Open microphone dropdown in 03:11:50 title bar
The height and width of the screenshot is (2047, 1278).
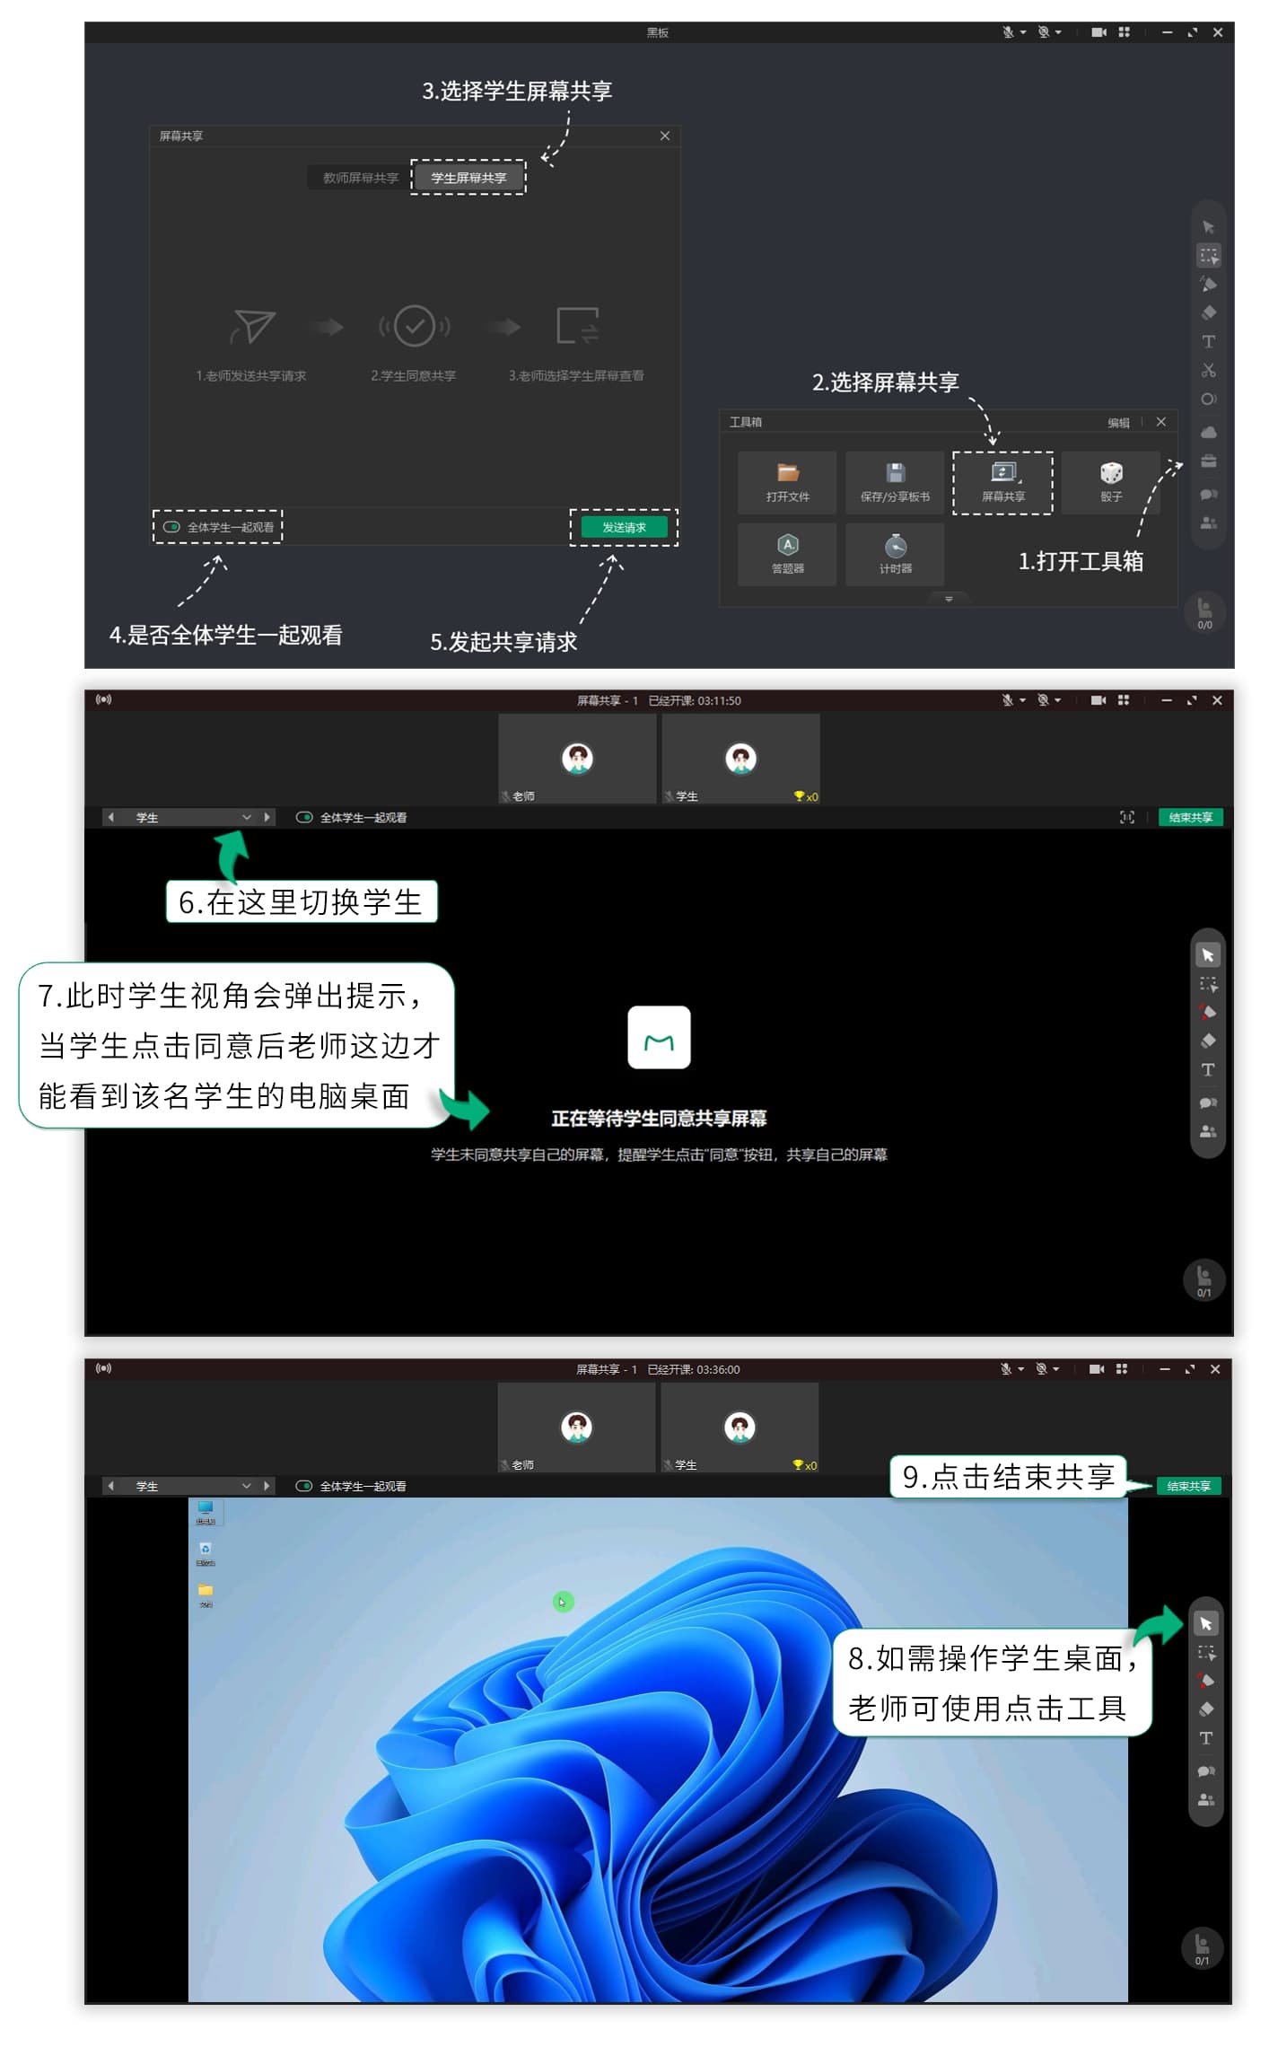(1023, 700)
